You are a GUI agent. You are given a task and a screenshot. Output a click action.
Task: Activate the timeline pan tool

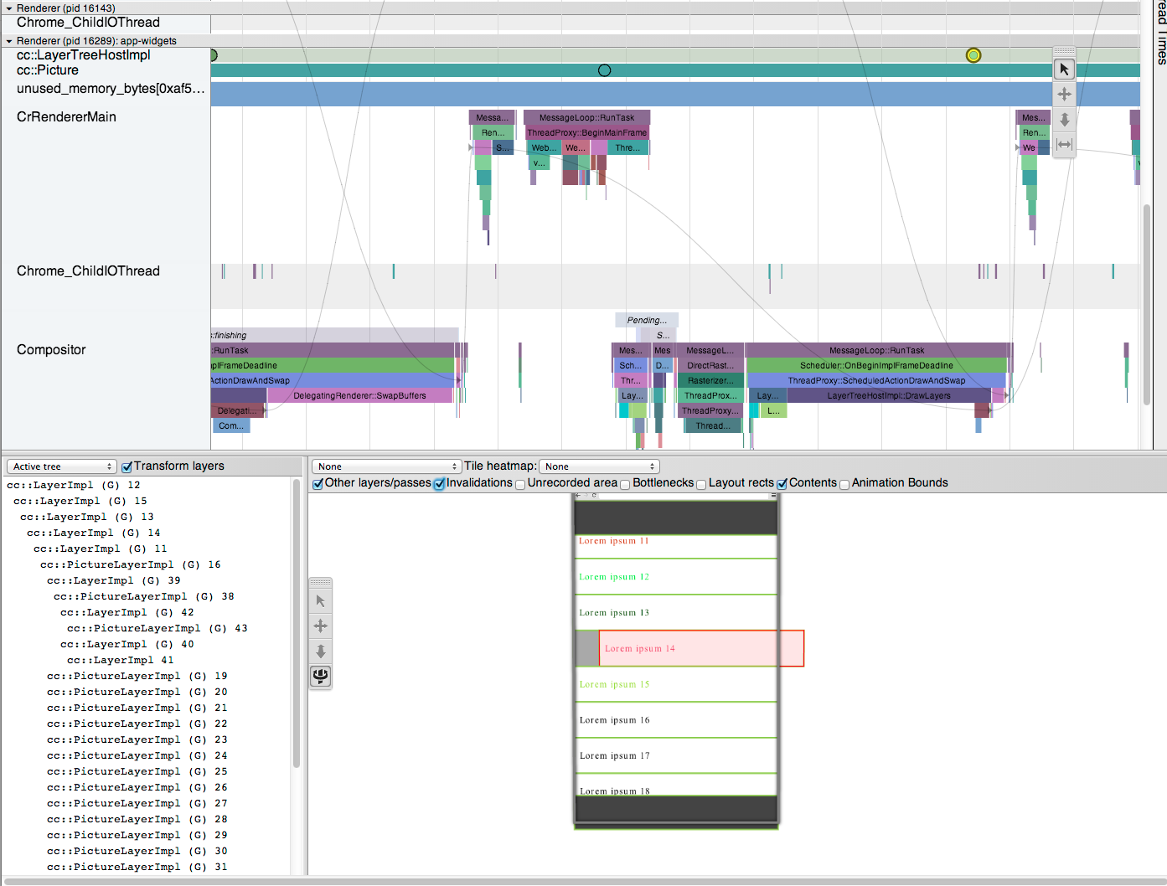(1064, 95)
